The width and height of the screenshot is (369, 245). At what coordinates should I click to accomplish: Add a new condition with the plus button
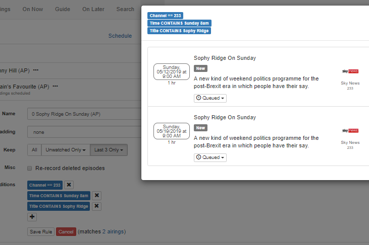pyautogui.click(x=32, y=217)
